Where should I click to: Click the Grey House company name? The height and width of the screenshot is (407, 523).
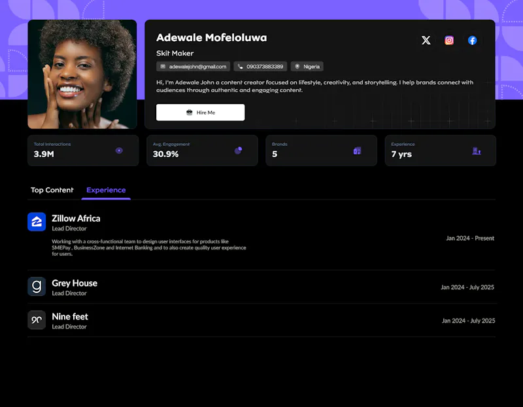(75, 283)
